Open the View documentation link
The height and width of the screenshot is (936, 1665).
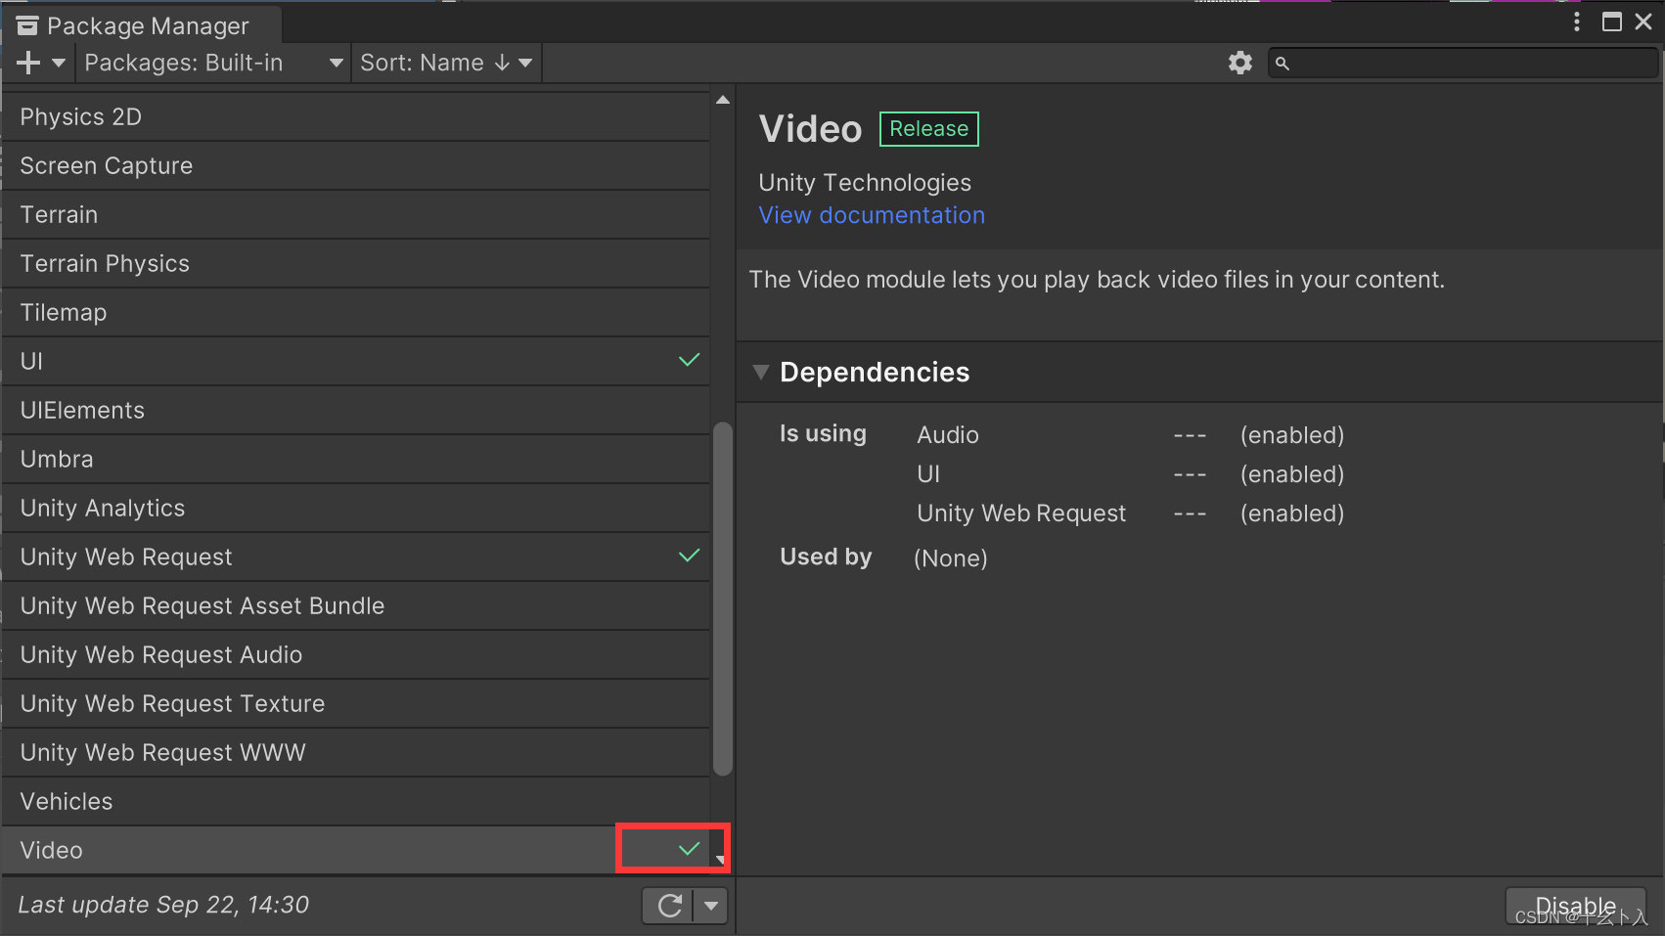tap(872, 215)
